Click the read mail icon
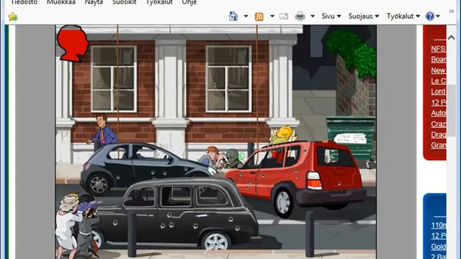 pos(284,17)
